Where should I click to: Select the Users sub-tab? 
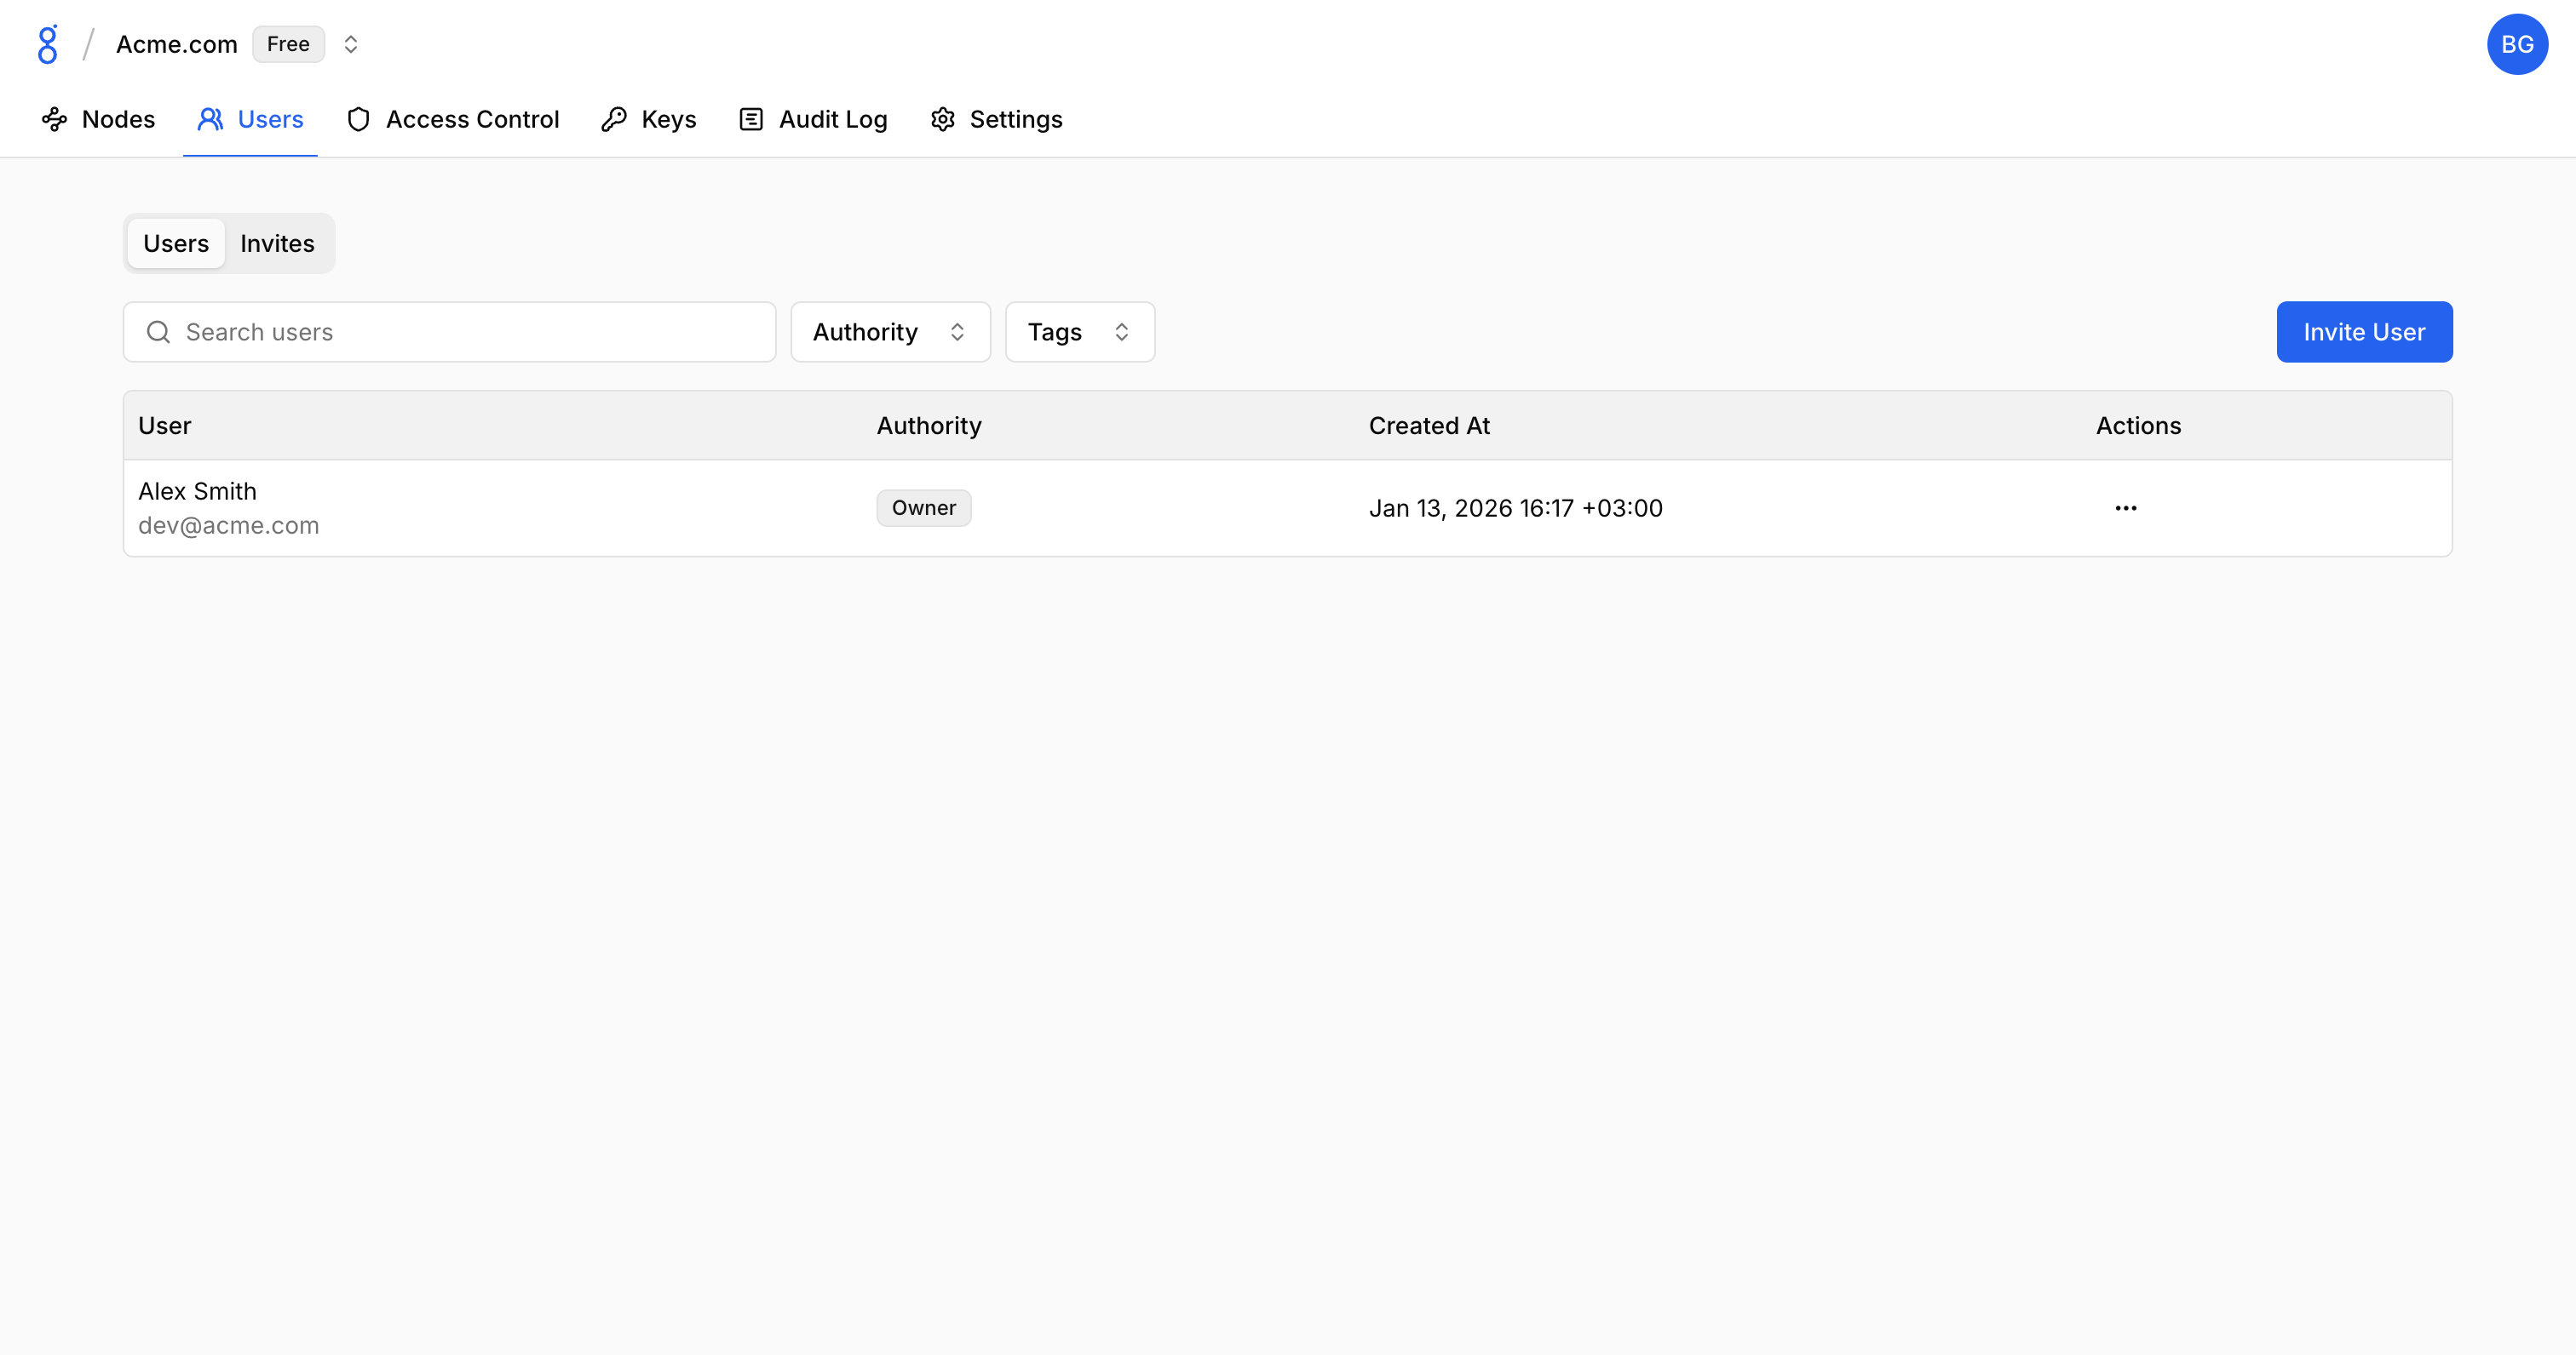click(x=176, y=243)
